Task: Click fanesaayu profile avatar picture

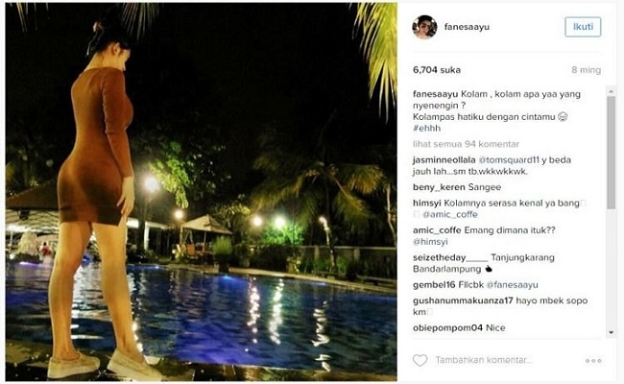Action: click(x=424, y=27)
